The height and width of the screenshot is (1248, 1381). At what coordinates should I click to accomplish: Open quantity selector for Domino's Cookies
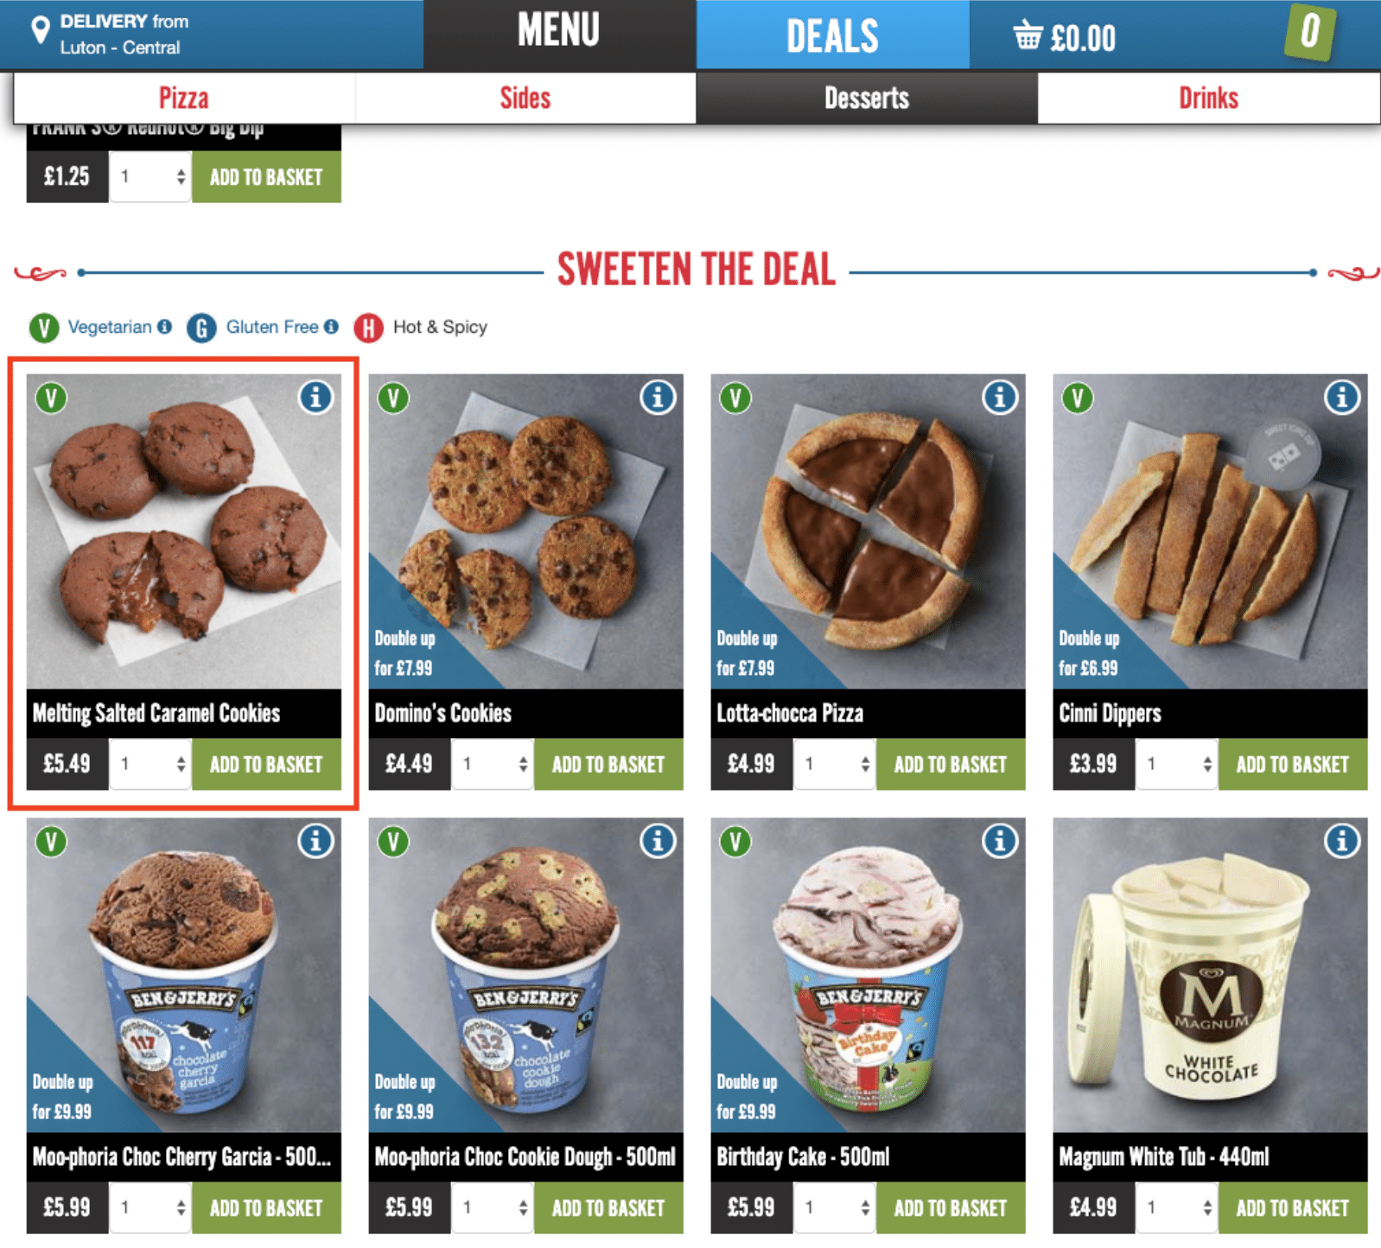tap(493, 764)
